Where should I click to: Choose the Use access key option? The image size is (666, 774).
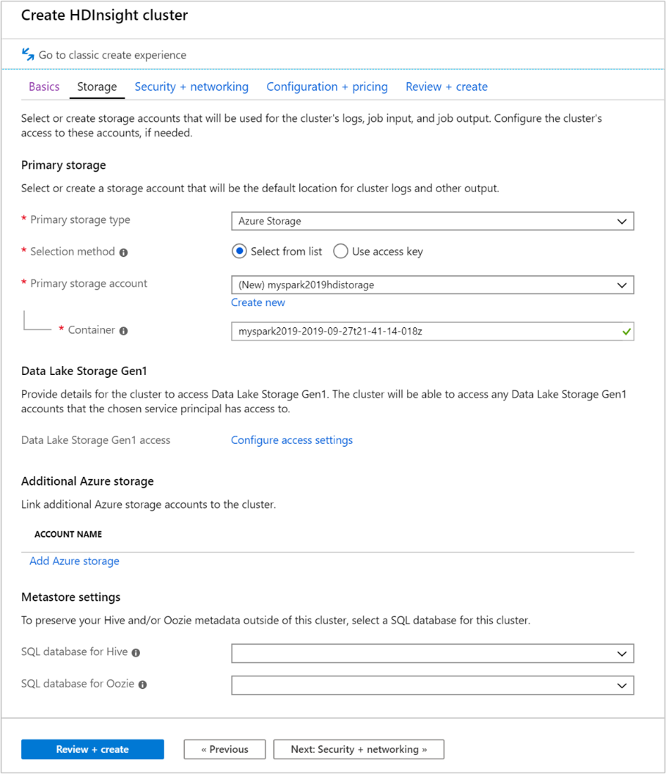(x=340, y=251)
